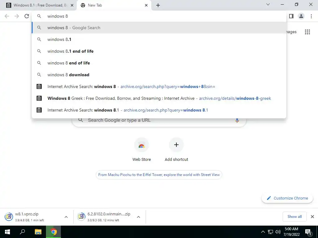This screenshot has height=238, width=318.
Task: Toggle the side panel icon
Action: [x=291, y=16]
